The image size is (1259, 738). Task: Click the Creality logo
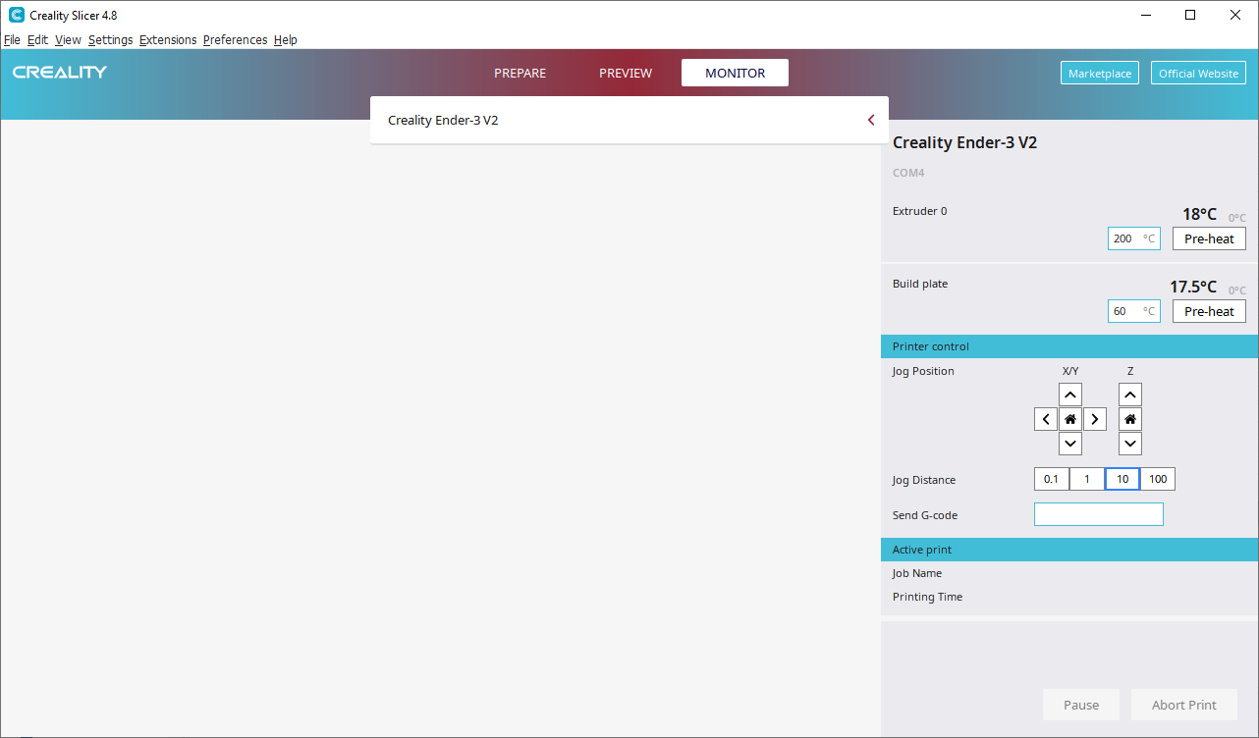pyautogui.click(x=60, y=73)
